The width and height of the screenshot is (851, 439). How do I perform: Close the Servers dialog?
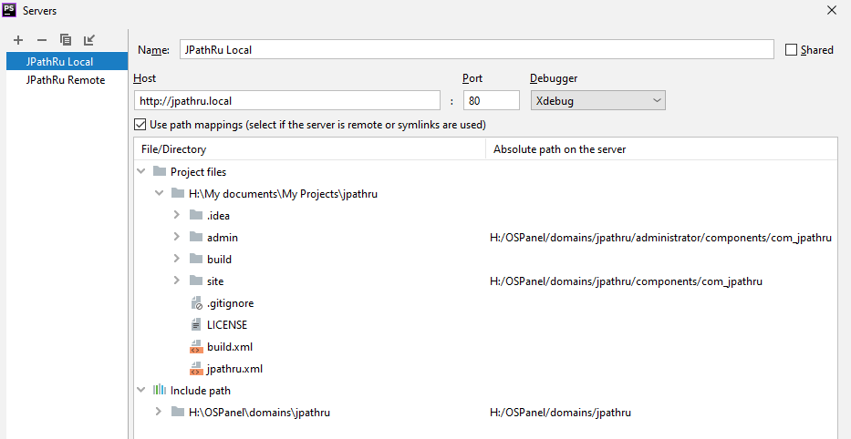coord(832,10)
